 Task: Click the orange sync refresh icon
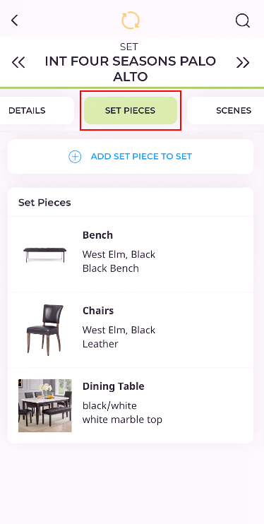[x=131, y=20]
